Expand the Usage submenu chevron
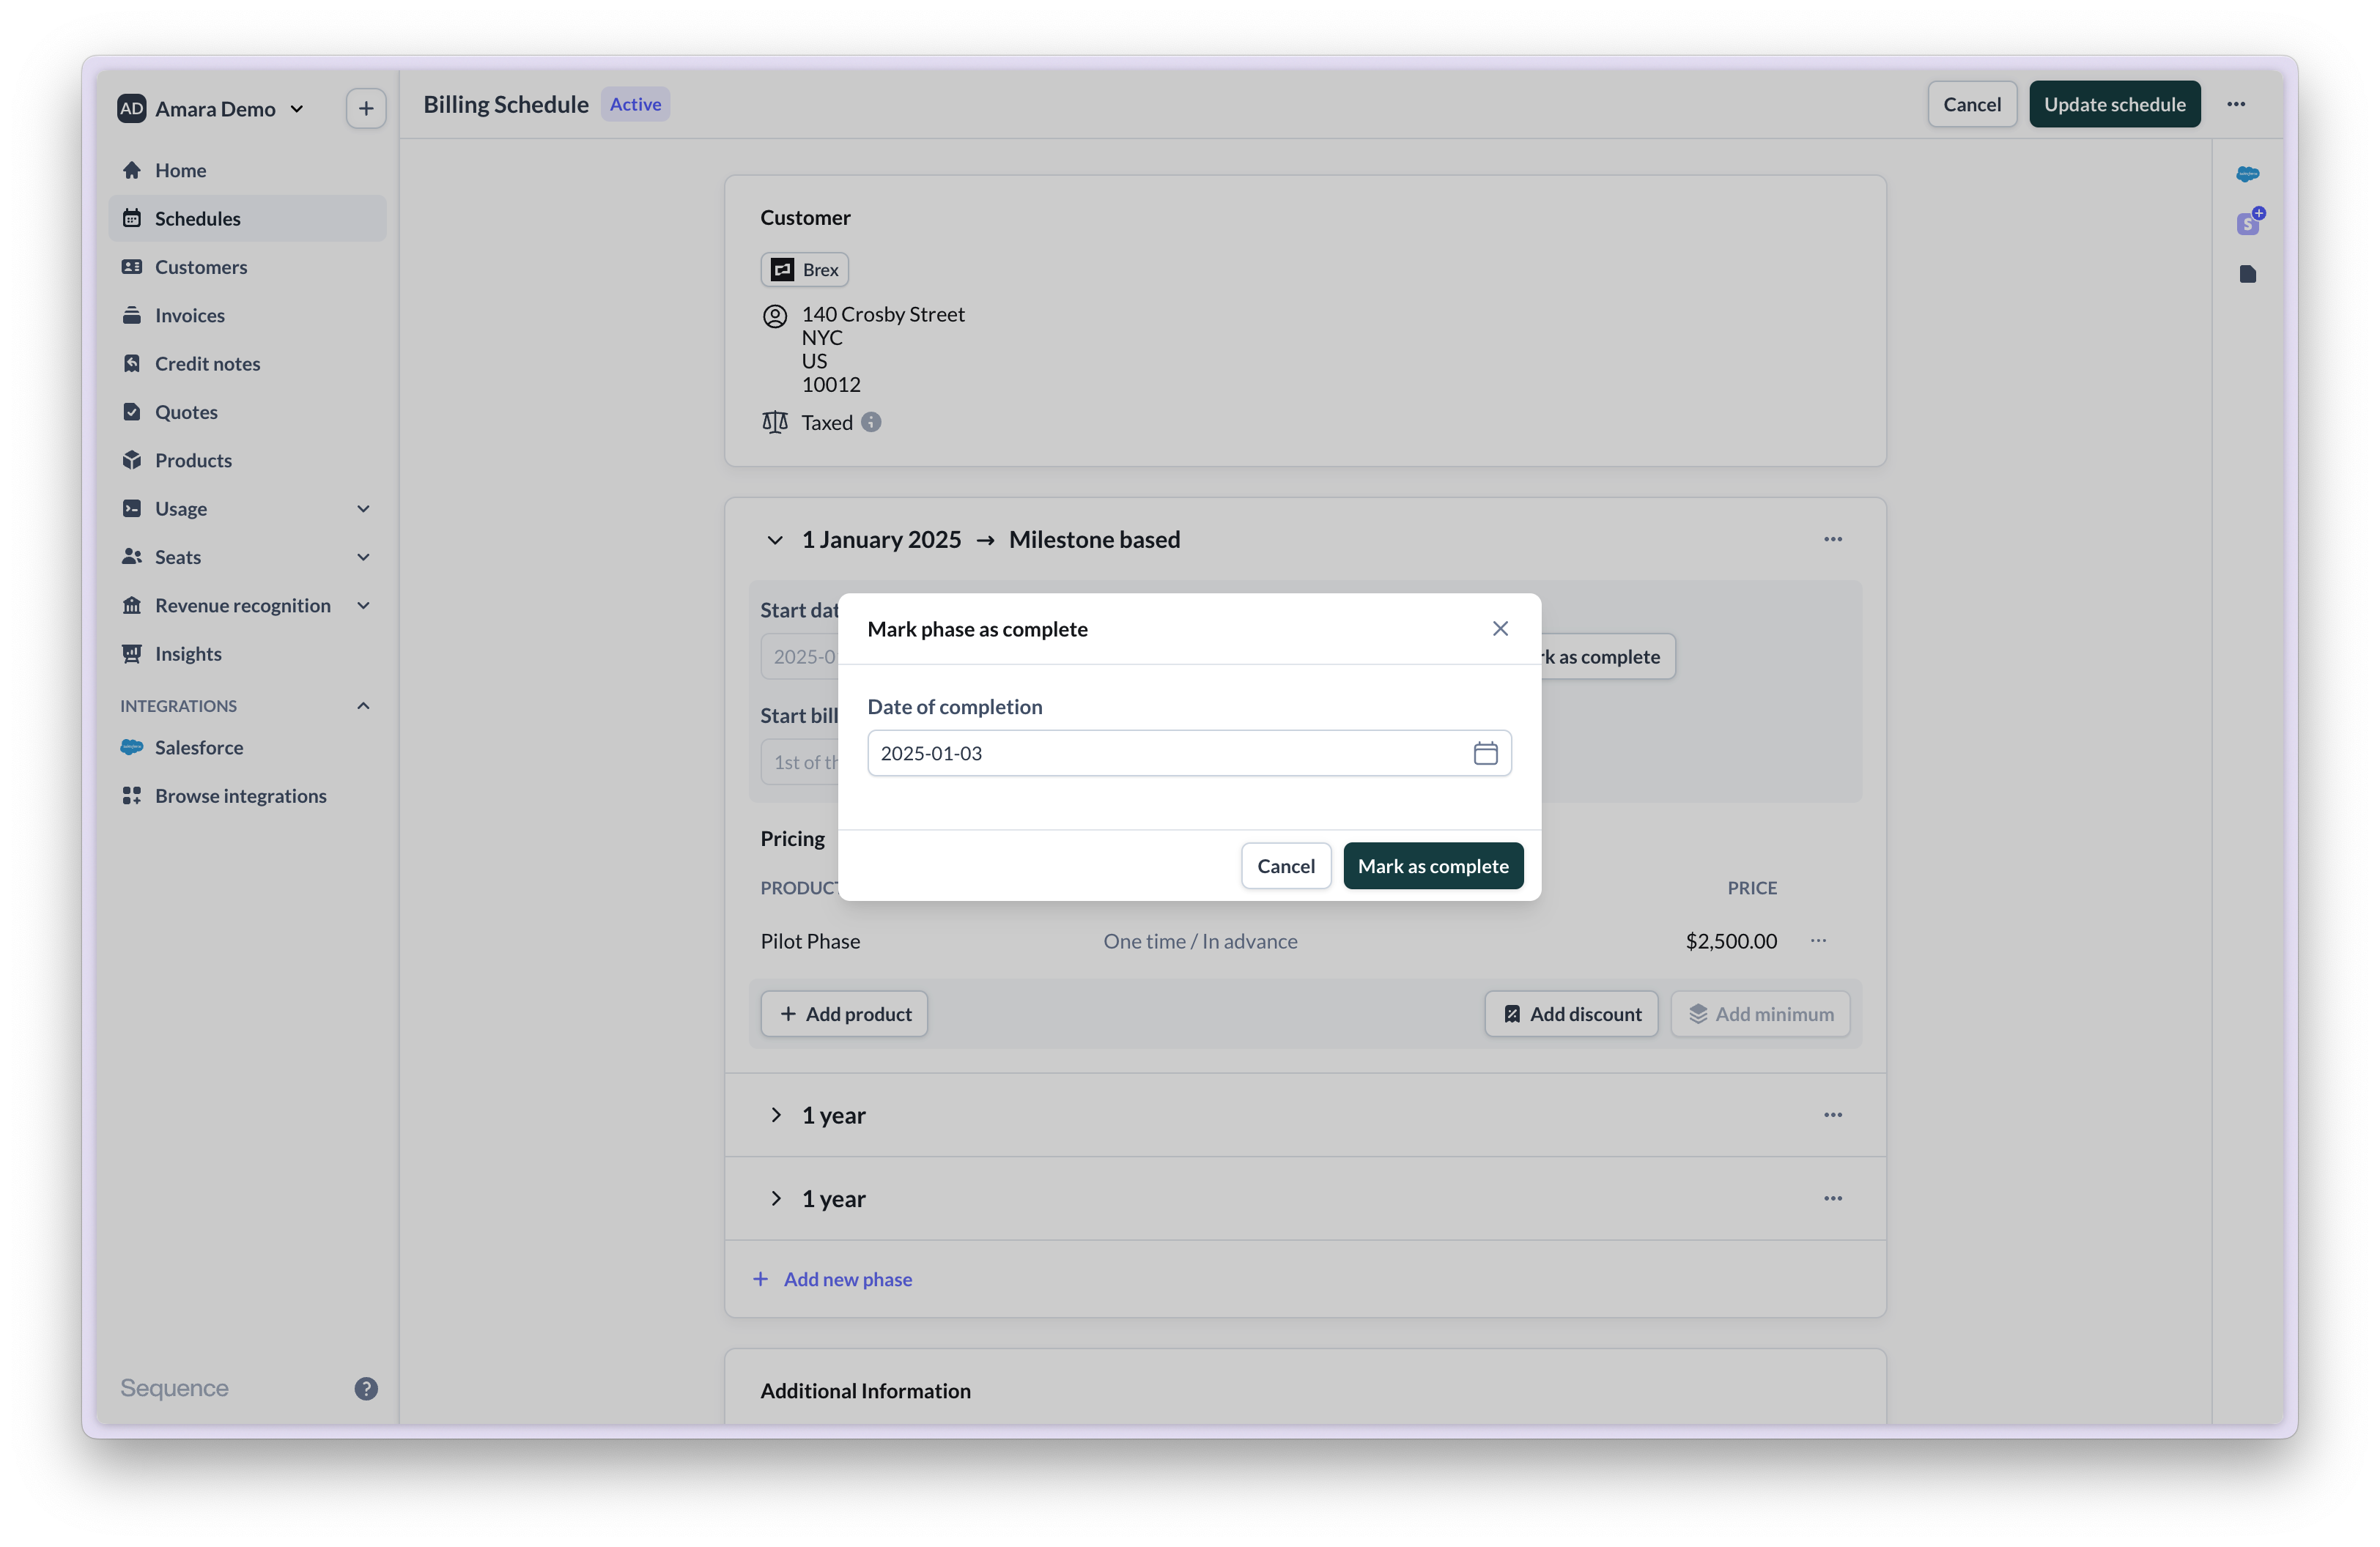 pos(364,508)
